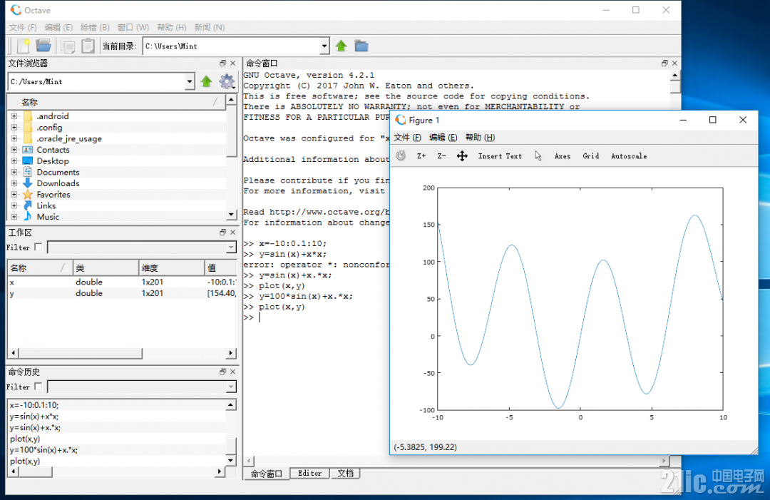Open the command history filter dropdown
Screen dimensions: 770x500
coord(231,387)
